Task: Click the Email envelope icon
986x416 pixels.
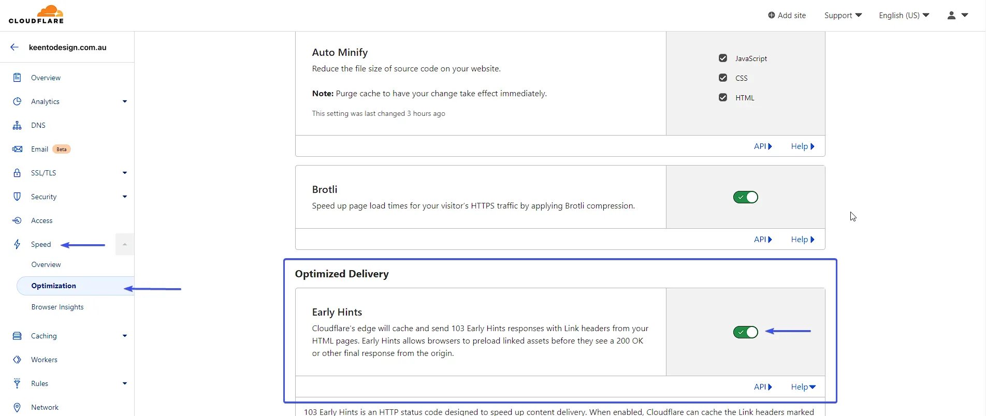Action: tap(17, 149)
